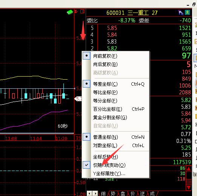Select 等差坐标(C) arithmetic coordinates

115,84
